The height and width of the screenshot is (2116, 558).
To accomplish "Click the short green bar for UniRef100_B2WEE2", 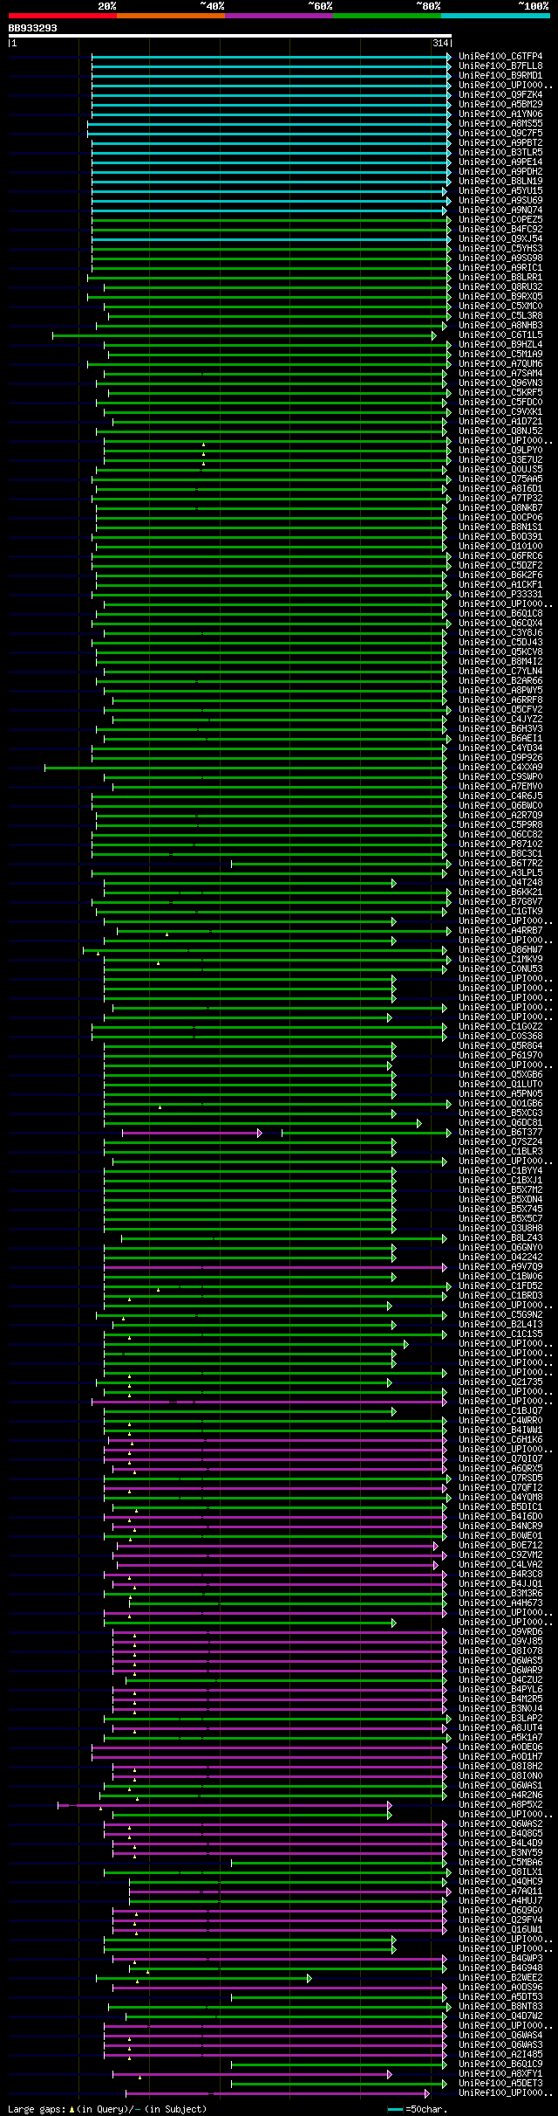I will tap(203, 1978).
